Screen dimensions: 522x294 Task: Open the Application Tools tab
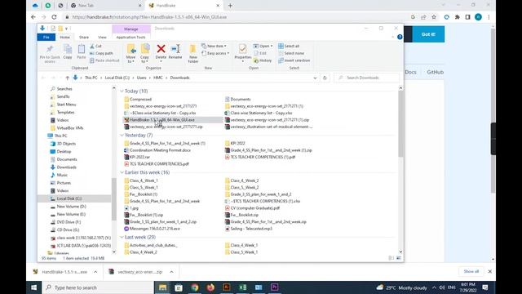(130, 38)
